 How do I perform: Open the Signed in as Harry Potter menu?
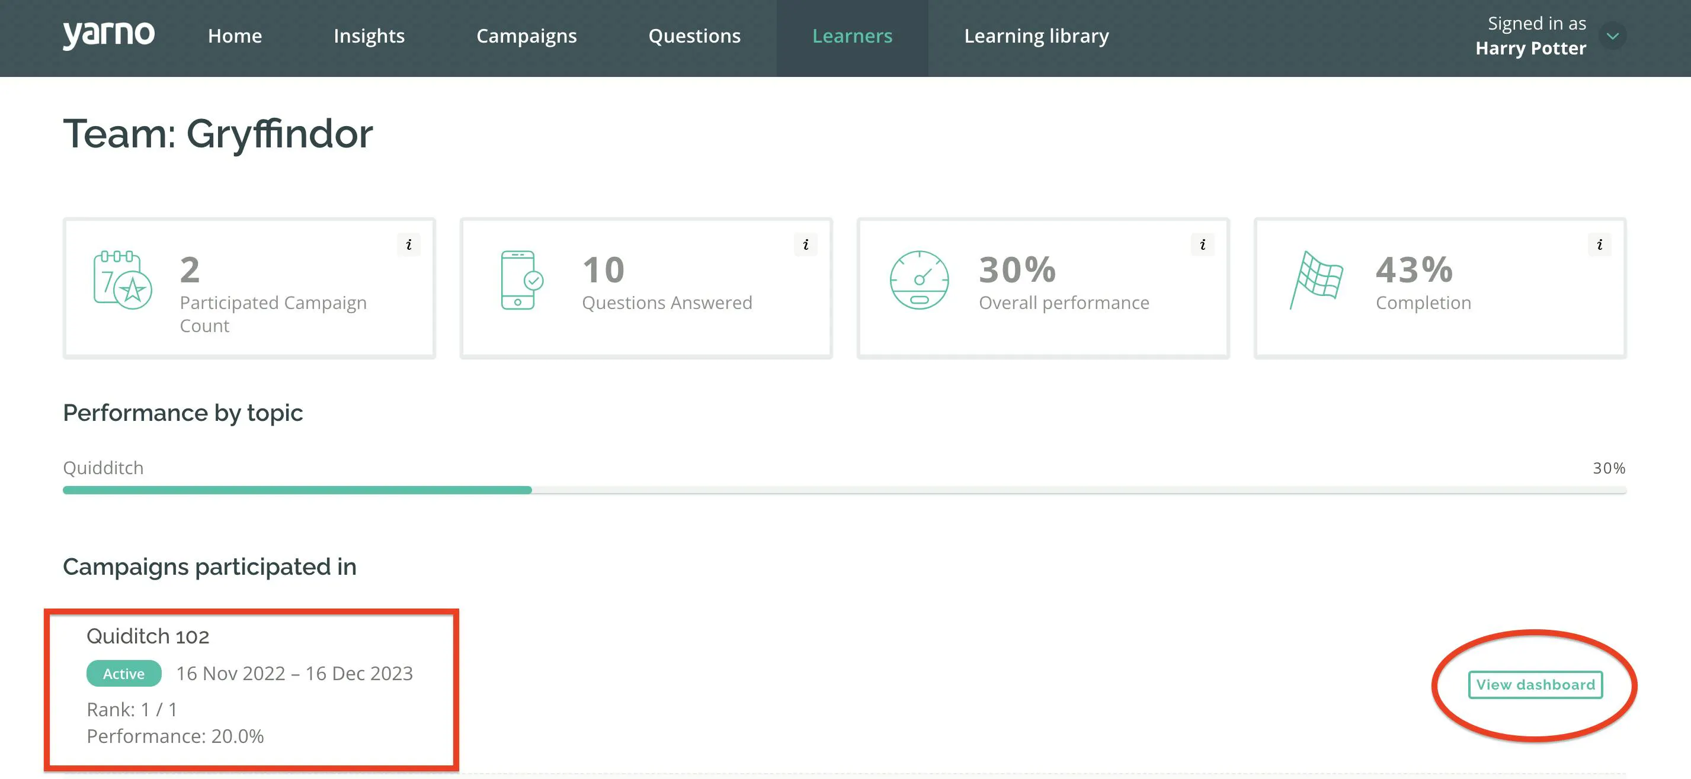1531,36
